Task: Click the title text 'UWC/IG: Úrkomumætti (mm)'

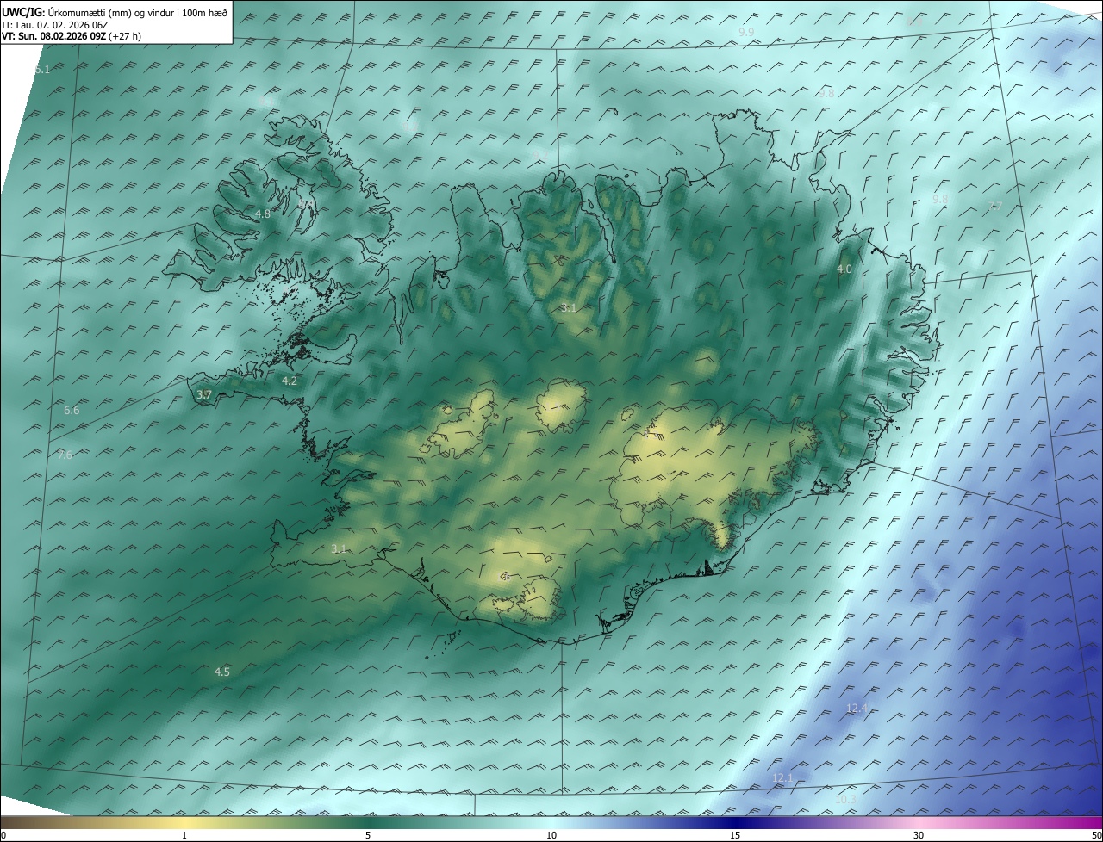Action: [68, 13]
